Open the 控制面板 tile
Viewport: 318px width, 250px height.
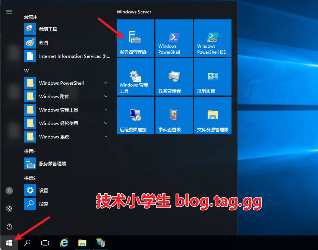[x=212, y=77]
